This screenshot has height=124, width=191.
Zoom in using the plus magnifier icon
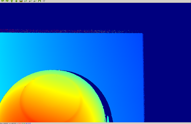pos(30,1)
